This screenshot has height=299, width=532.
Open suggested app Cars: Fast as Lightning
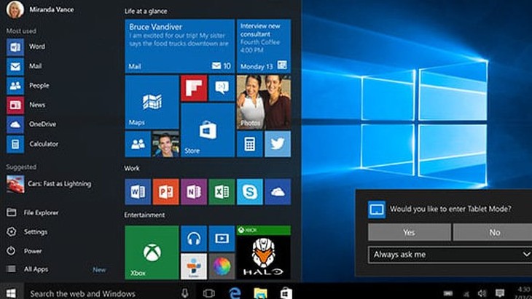tap(49, 184)
